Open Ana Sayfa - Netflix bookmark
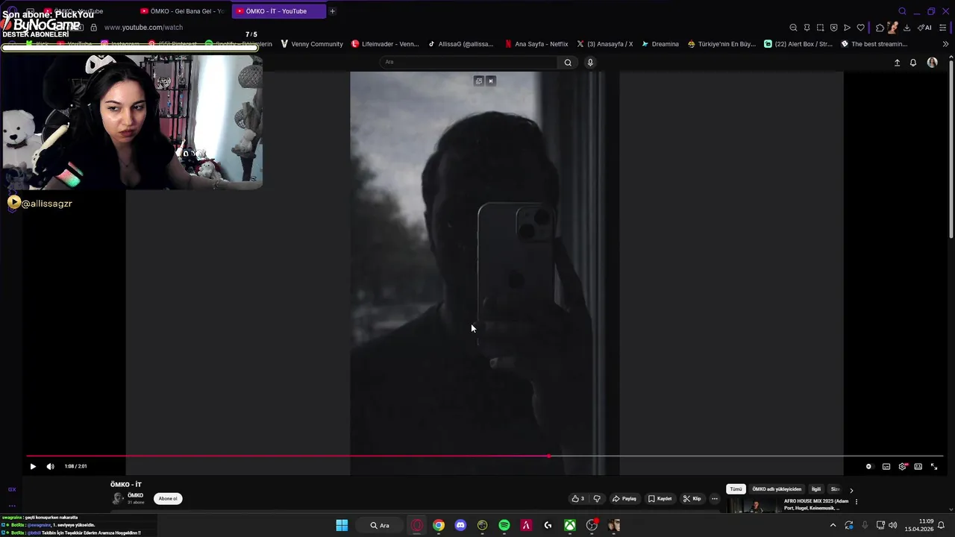Screen dimensions: 955x537 (x=536, y=44)
